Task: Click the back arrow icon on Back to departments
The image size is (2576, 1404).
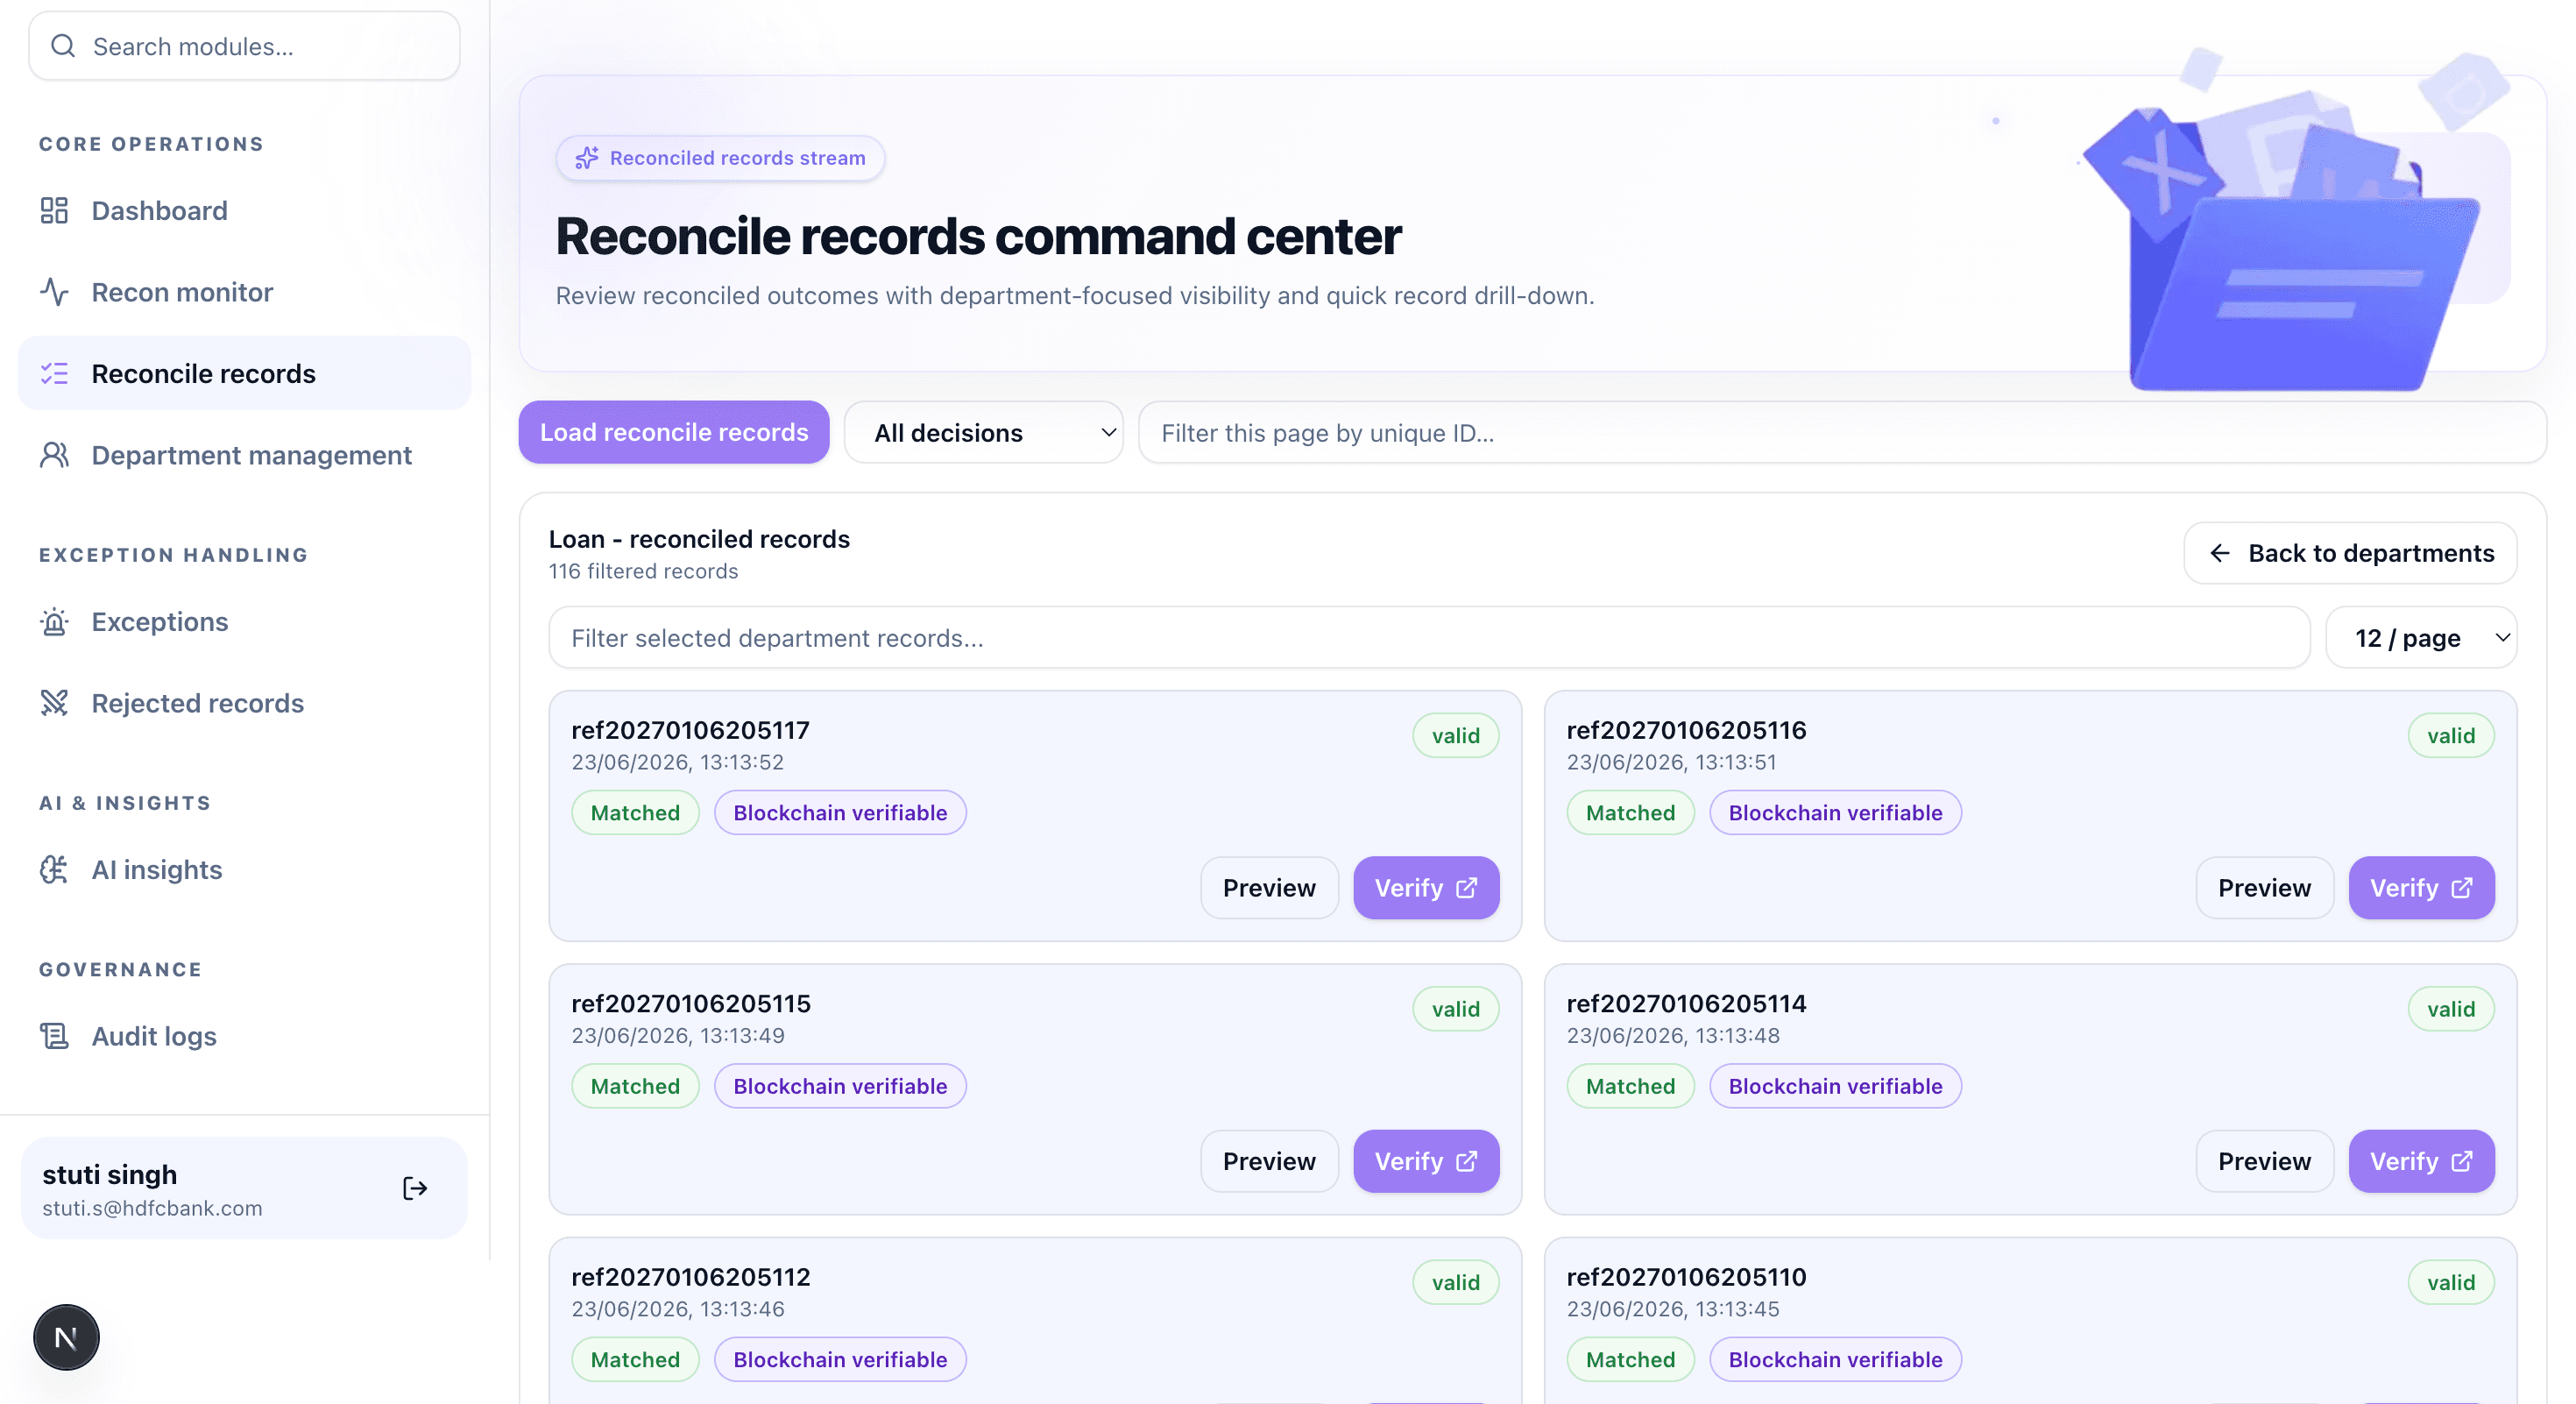Action: [2220, 553]
